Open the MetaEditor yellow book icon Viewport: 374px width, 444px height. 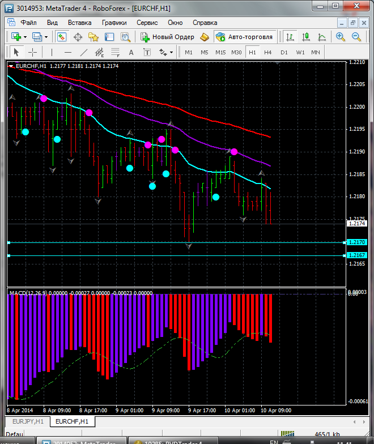tap(204, 37)
